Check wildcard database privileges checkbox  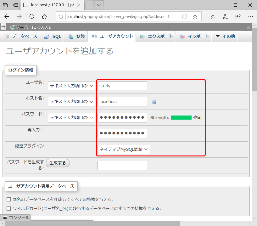tap(9, 208)
